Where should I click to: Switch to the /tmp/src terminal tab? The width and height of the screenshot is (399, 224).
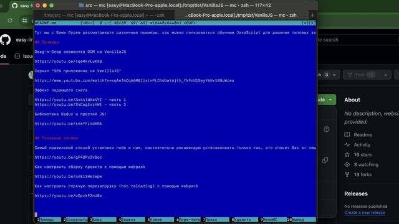[x=104, y=15]
